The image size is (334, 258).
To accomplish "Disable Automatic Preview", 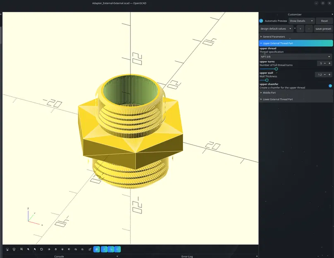I will click(x=261, y=21).
